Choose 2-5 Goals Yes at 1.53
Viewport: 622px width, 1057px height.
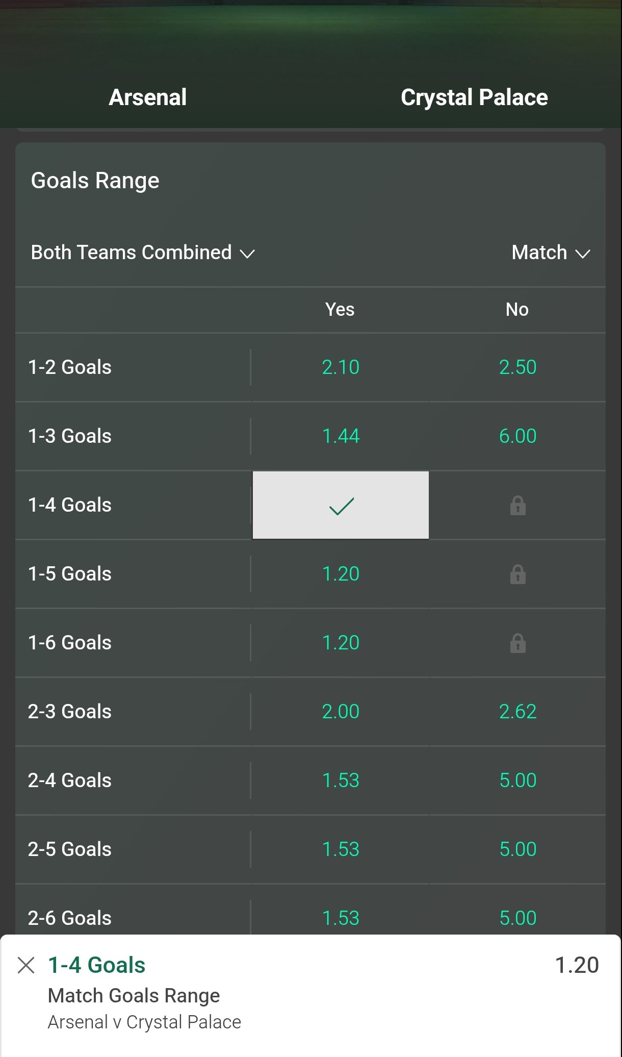click(341, 849)
